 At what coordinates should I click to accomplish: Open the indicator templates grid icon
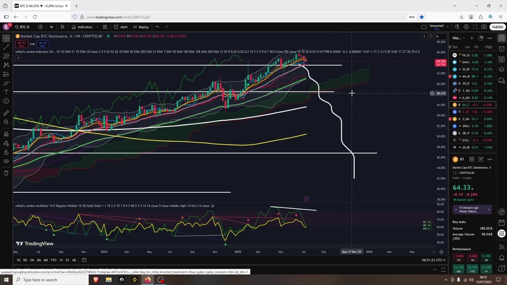(105, 27)
